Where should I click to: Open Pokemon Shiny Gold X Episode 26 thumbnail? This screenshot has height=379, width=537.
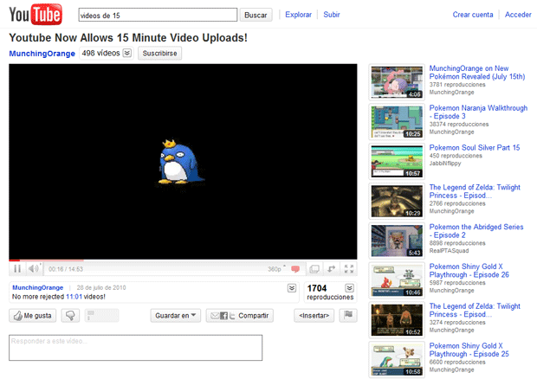[x=397, y=280]
